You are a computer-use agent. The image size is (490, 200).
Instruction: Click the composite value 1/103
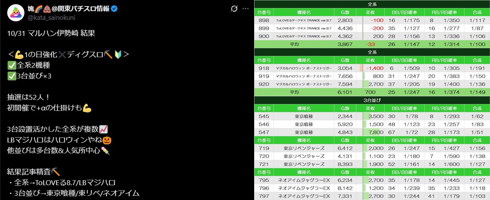pyautogui.click(x=477, y=196)
